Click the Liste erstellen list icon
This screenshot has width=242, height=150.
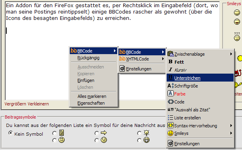(171, 118)
